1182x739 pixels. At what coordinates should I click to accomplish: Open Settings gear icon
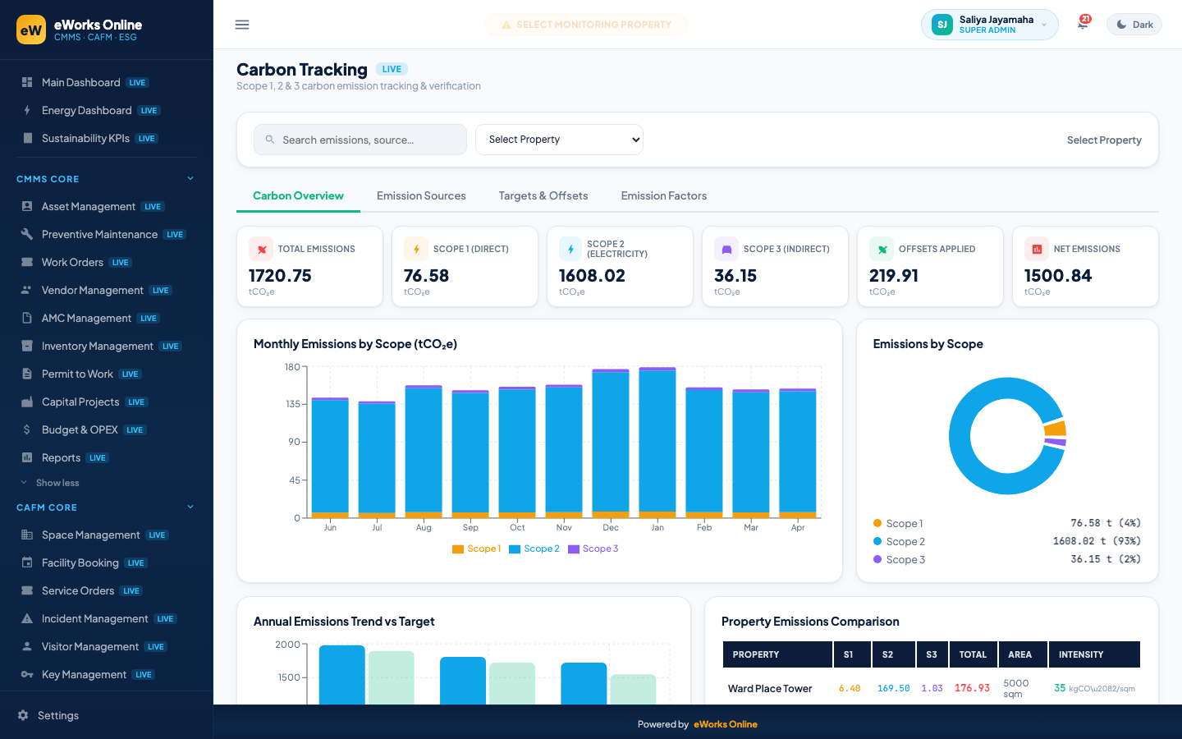[23, 715]
